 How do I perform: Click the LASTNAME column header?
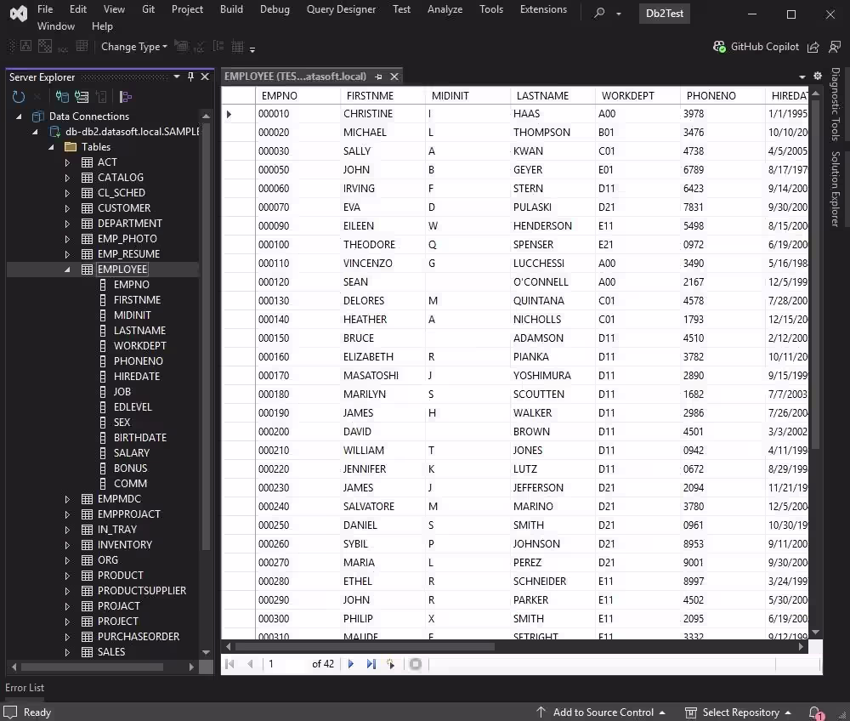click(552, 95)
